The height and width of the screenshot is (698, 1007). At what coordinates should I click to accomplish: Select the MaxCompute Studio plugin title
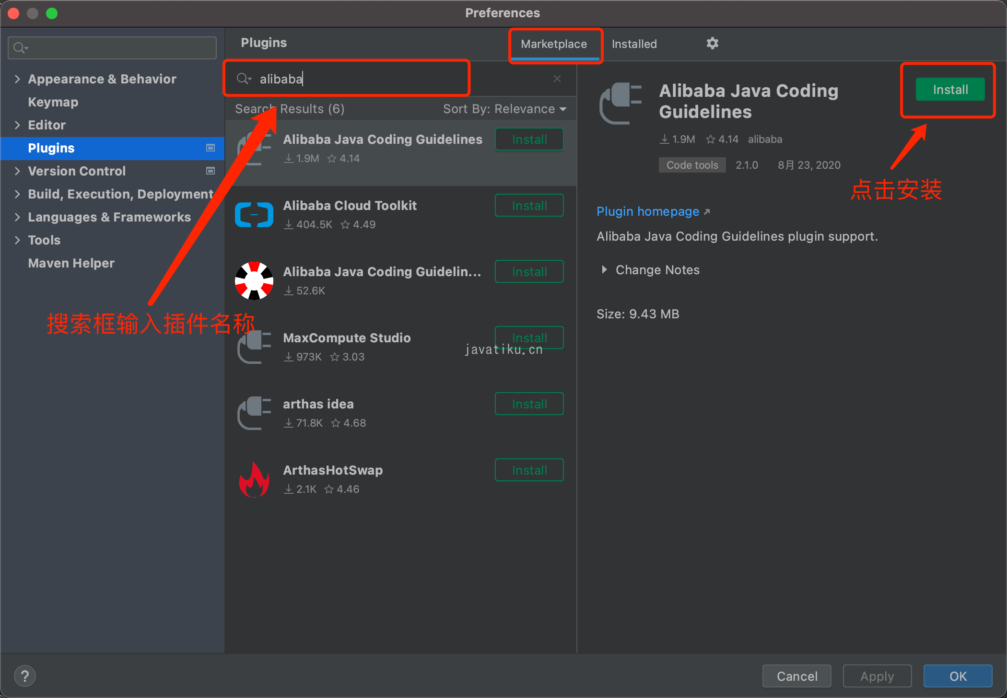tap(347, 338)
